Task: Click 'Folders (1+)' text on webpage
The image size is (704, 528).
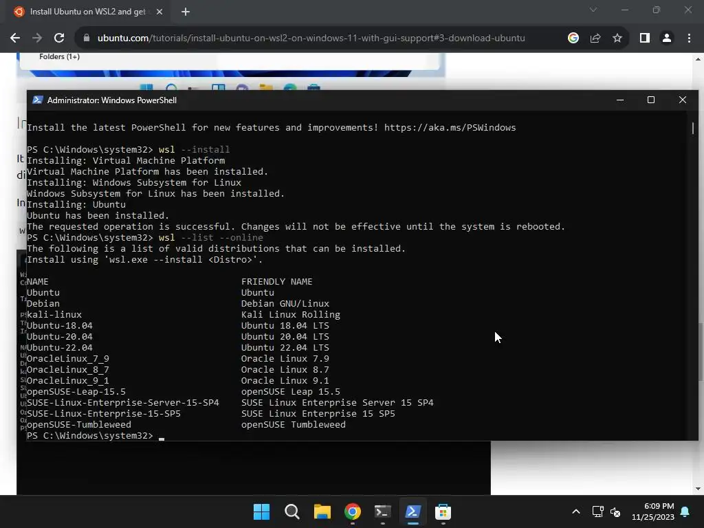Action: click(59, 56)
